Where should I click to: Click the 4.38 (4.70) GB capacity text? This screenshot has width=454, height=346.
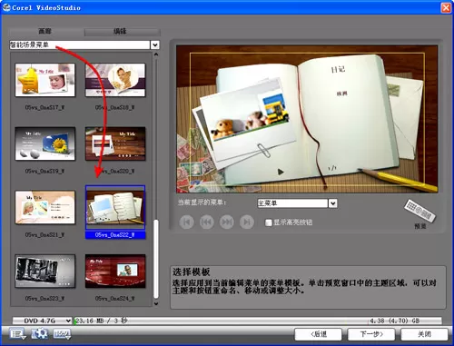coord(394,321)
